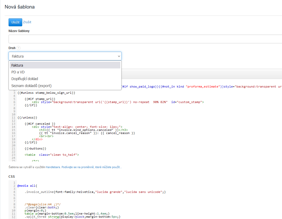This screenshot has width=282, height=219.
Task: Choose PD a VD from the dropdown
Action: pos(65,72)
